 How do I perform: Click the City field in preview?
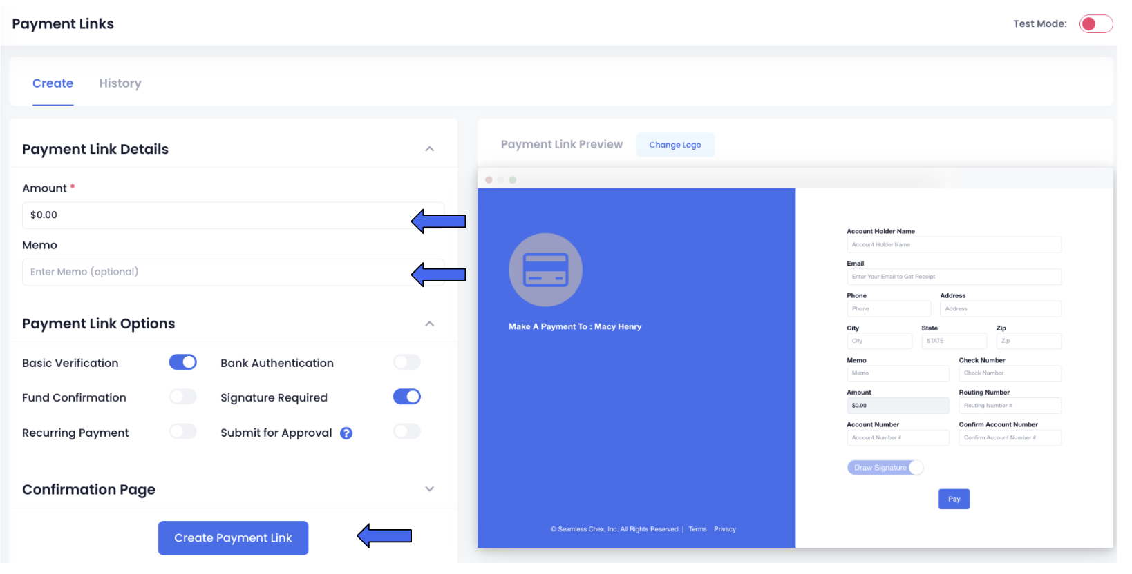(x=880, y=341)
